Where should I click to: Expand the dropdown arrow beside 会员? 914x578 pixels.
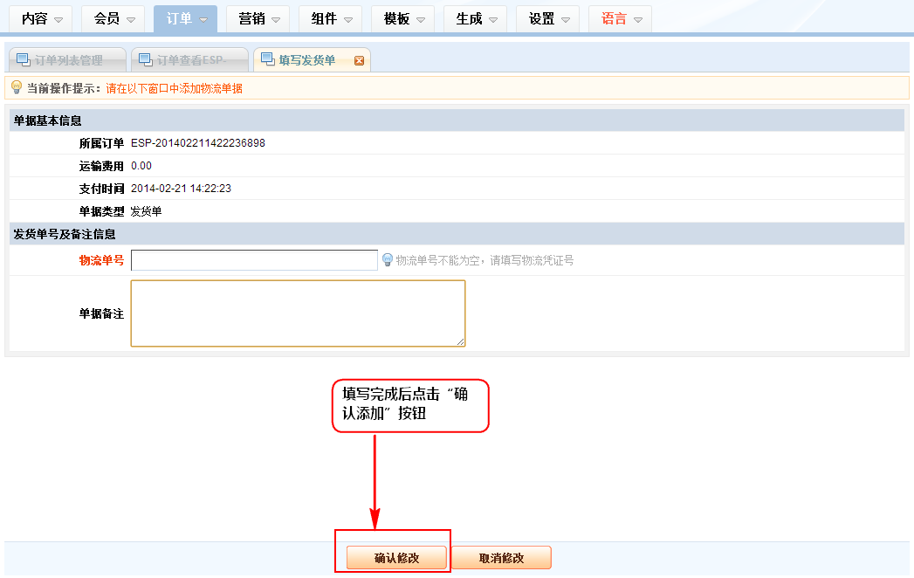(130, 19)
